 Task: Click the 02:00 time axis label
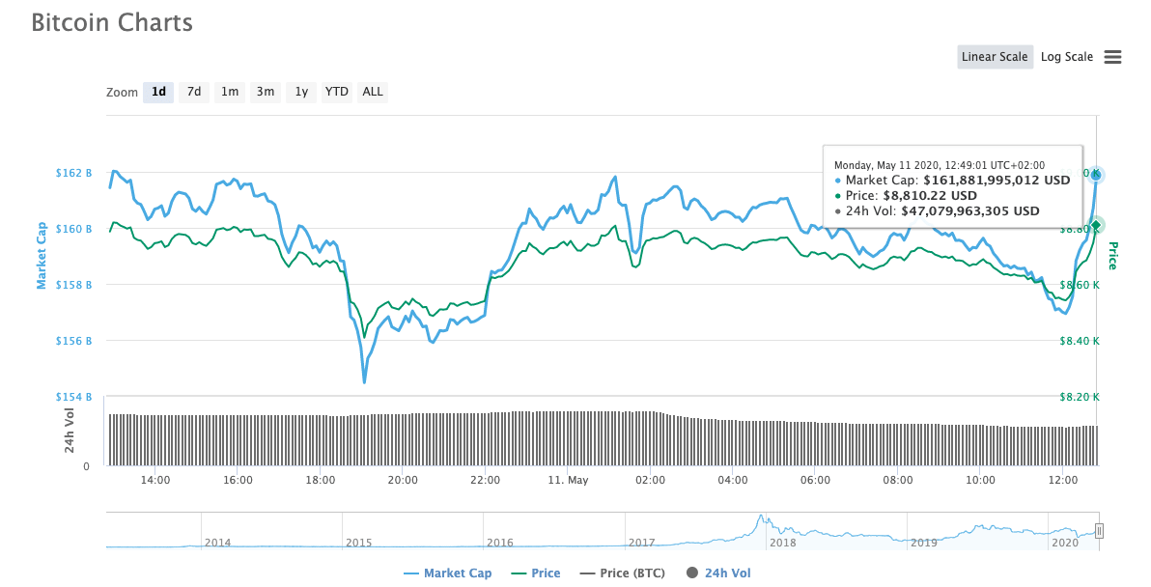tap(651, 480)
